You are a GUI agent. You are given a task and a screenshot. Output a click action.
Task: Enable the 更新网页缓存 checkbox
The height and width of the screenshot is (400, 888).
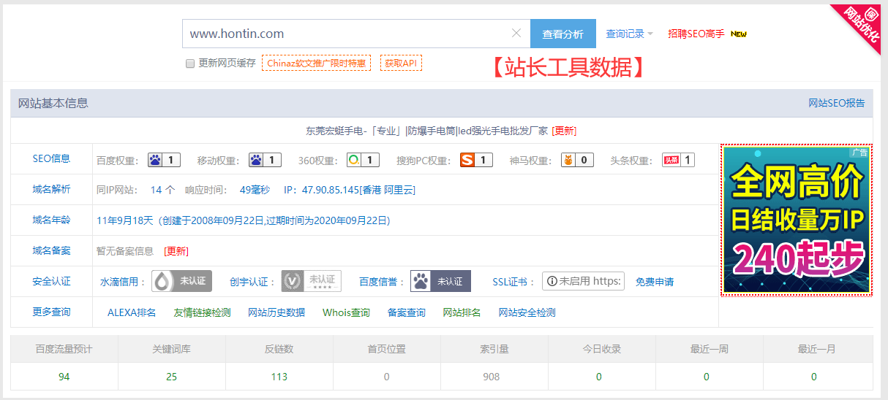(190, 64)
